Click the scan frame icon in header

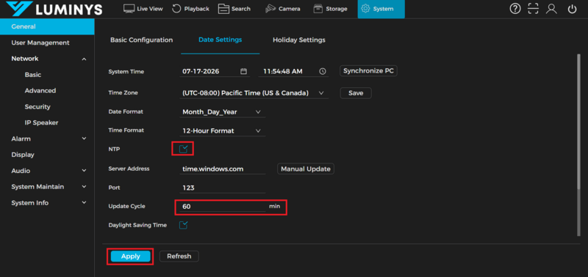(x=533, y=9)
